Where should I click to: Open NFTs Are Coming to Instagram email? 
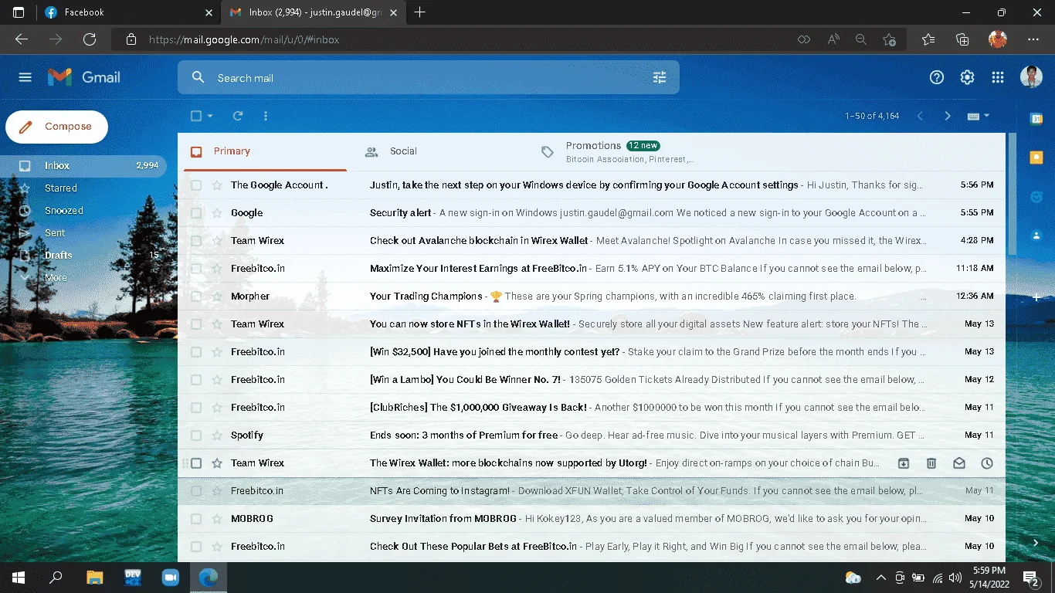pyautogui.click(x=592, y=491)
